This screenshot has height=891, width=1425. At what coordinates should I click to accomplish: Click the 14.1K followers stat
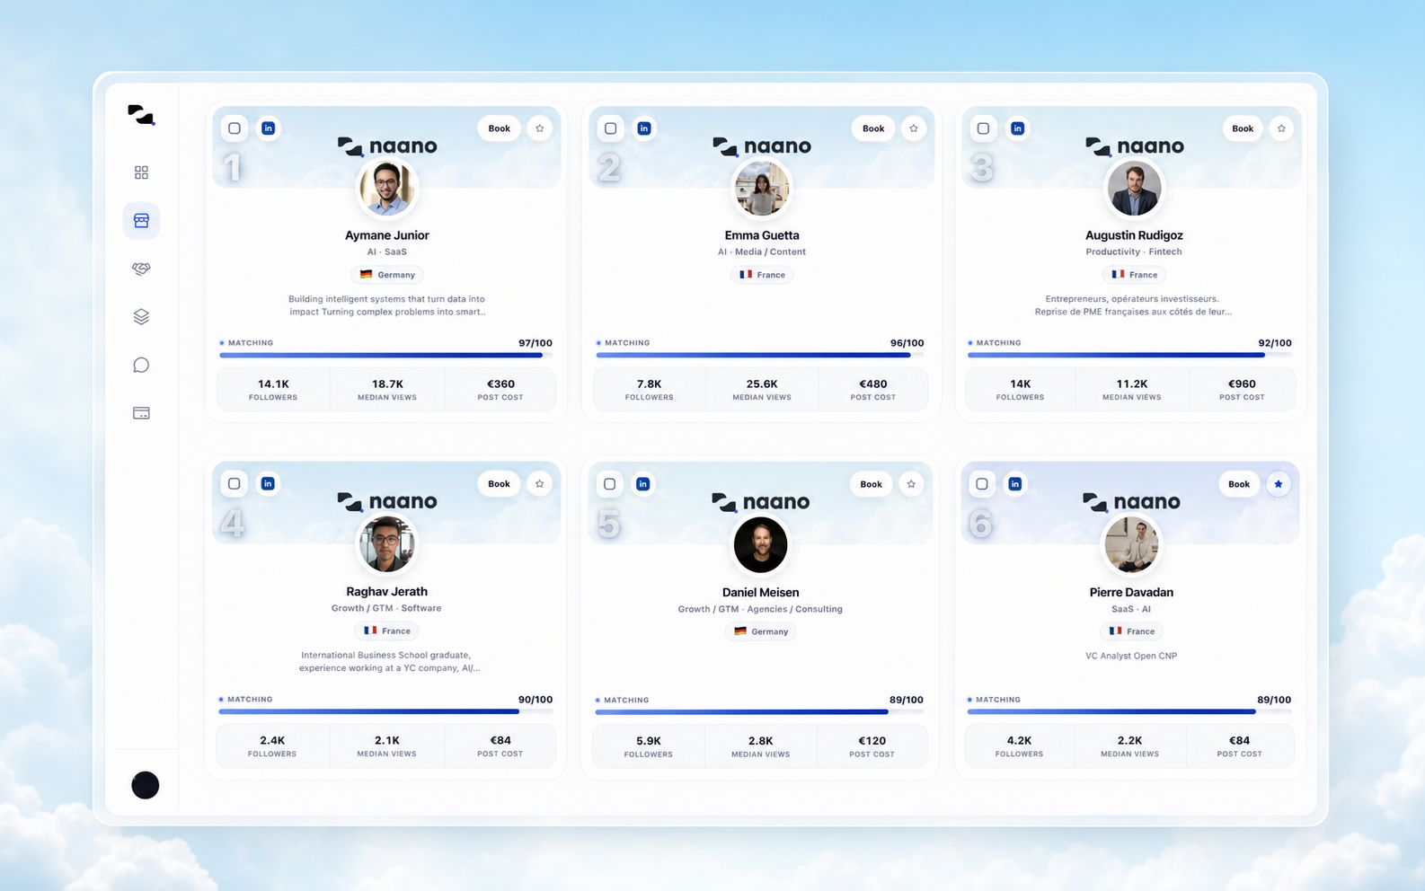pos(273,389)
